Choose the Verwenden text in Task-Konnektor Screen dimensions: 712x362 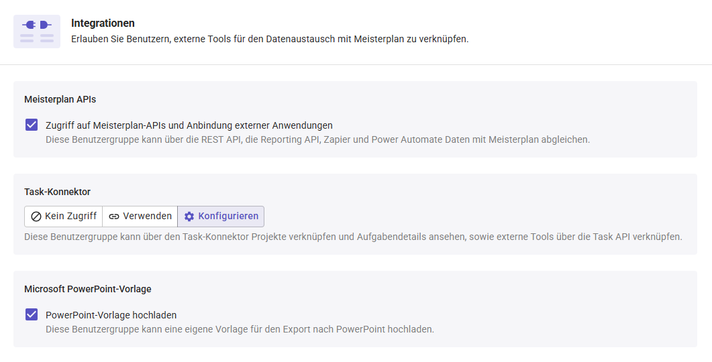coord(147,217)
